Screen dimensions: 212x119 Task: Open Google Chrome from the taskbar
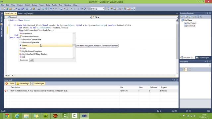click(7, 116)
